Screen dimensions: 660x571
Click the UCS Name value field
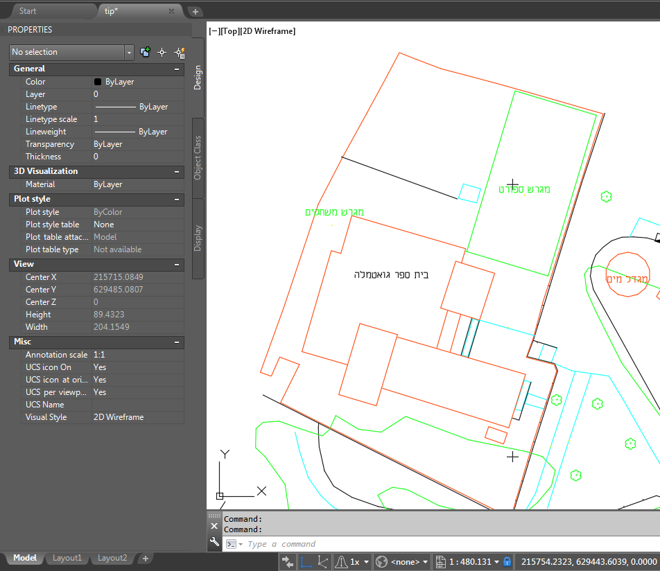(138, 405)
